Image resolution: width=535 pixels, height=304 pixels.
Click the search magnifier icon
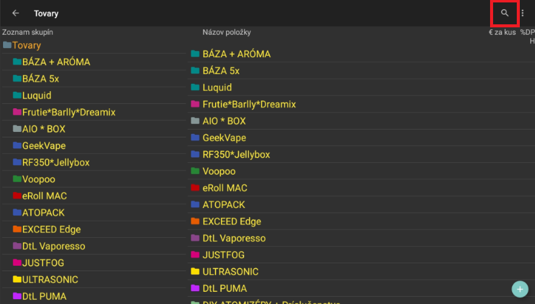pos(504,13)
